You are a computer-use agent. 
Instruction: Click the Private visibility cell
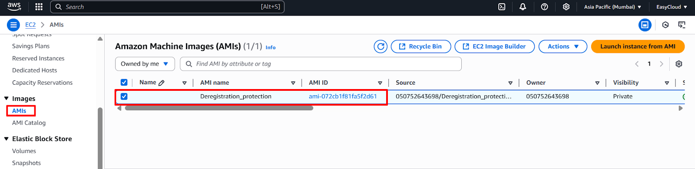tap(622, 96)
